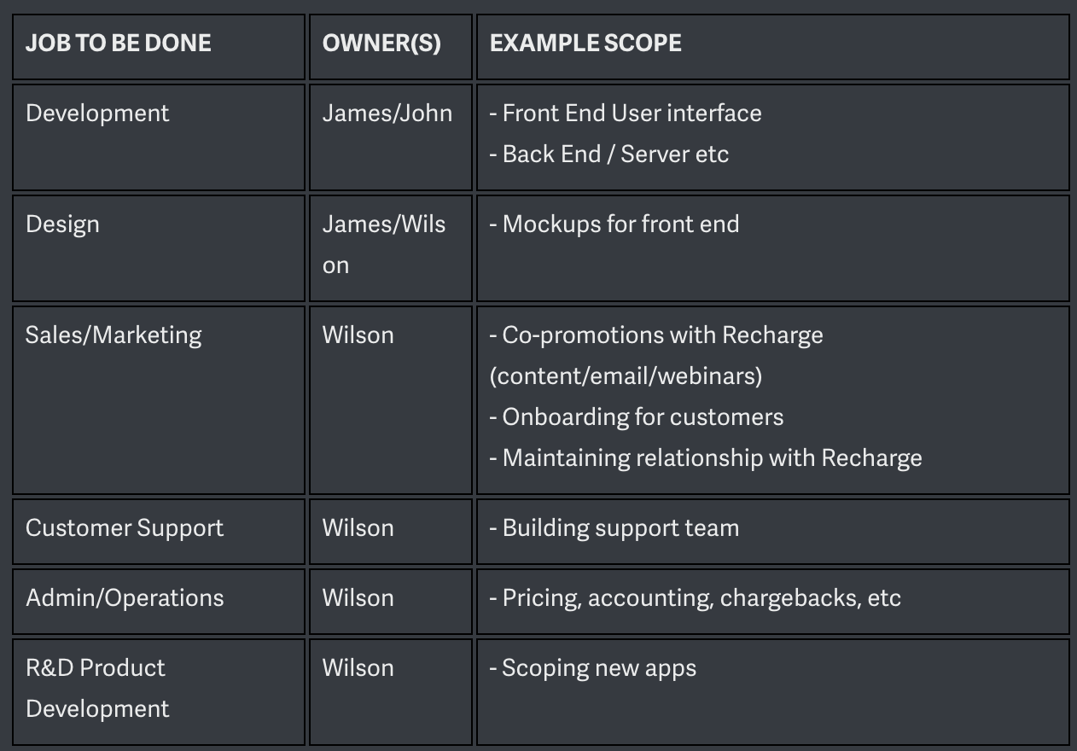
Task: Select the OWNER(S) column header
Action: tap(390, 47)
